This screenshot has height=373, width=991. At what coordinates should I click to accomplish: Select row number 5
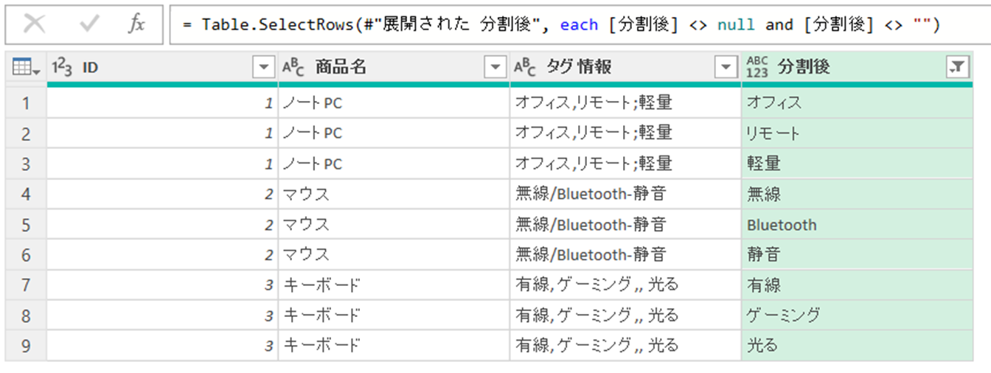[26, 224]
